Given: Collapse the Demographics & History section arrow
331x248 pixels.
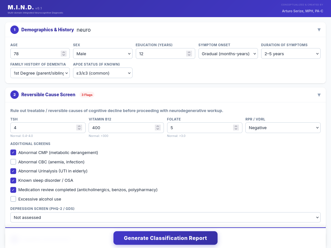Looking at the screenshot, I should [319, 30].
